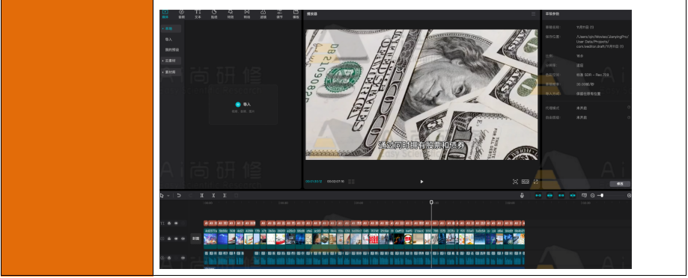Click the greyed-out delete icon in the timeline toolbar
This screenshot has height=278, width=688.
[236, 196]
